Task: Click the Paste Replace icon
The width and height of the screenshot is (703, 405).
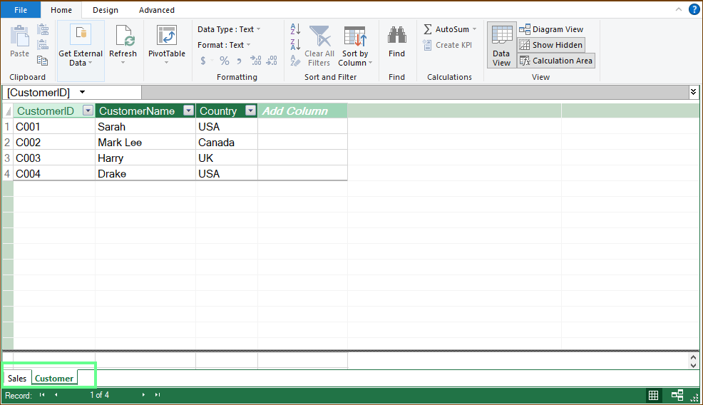Action: coord(43,45)
